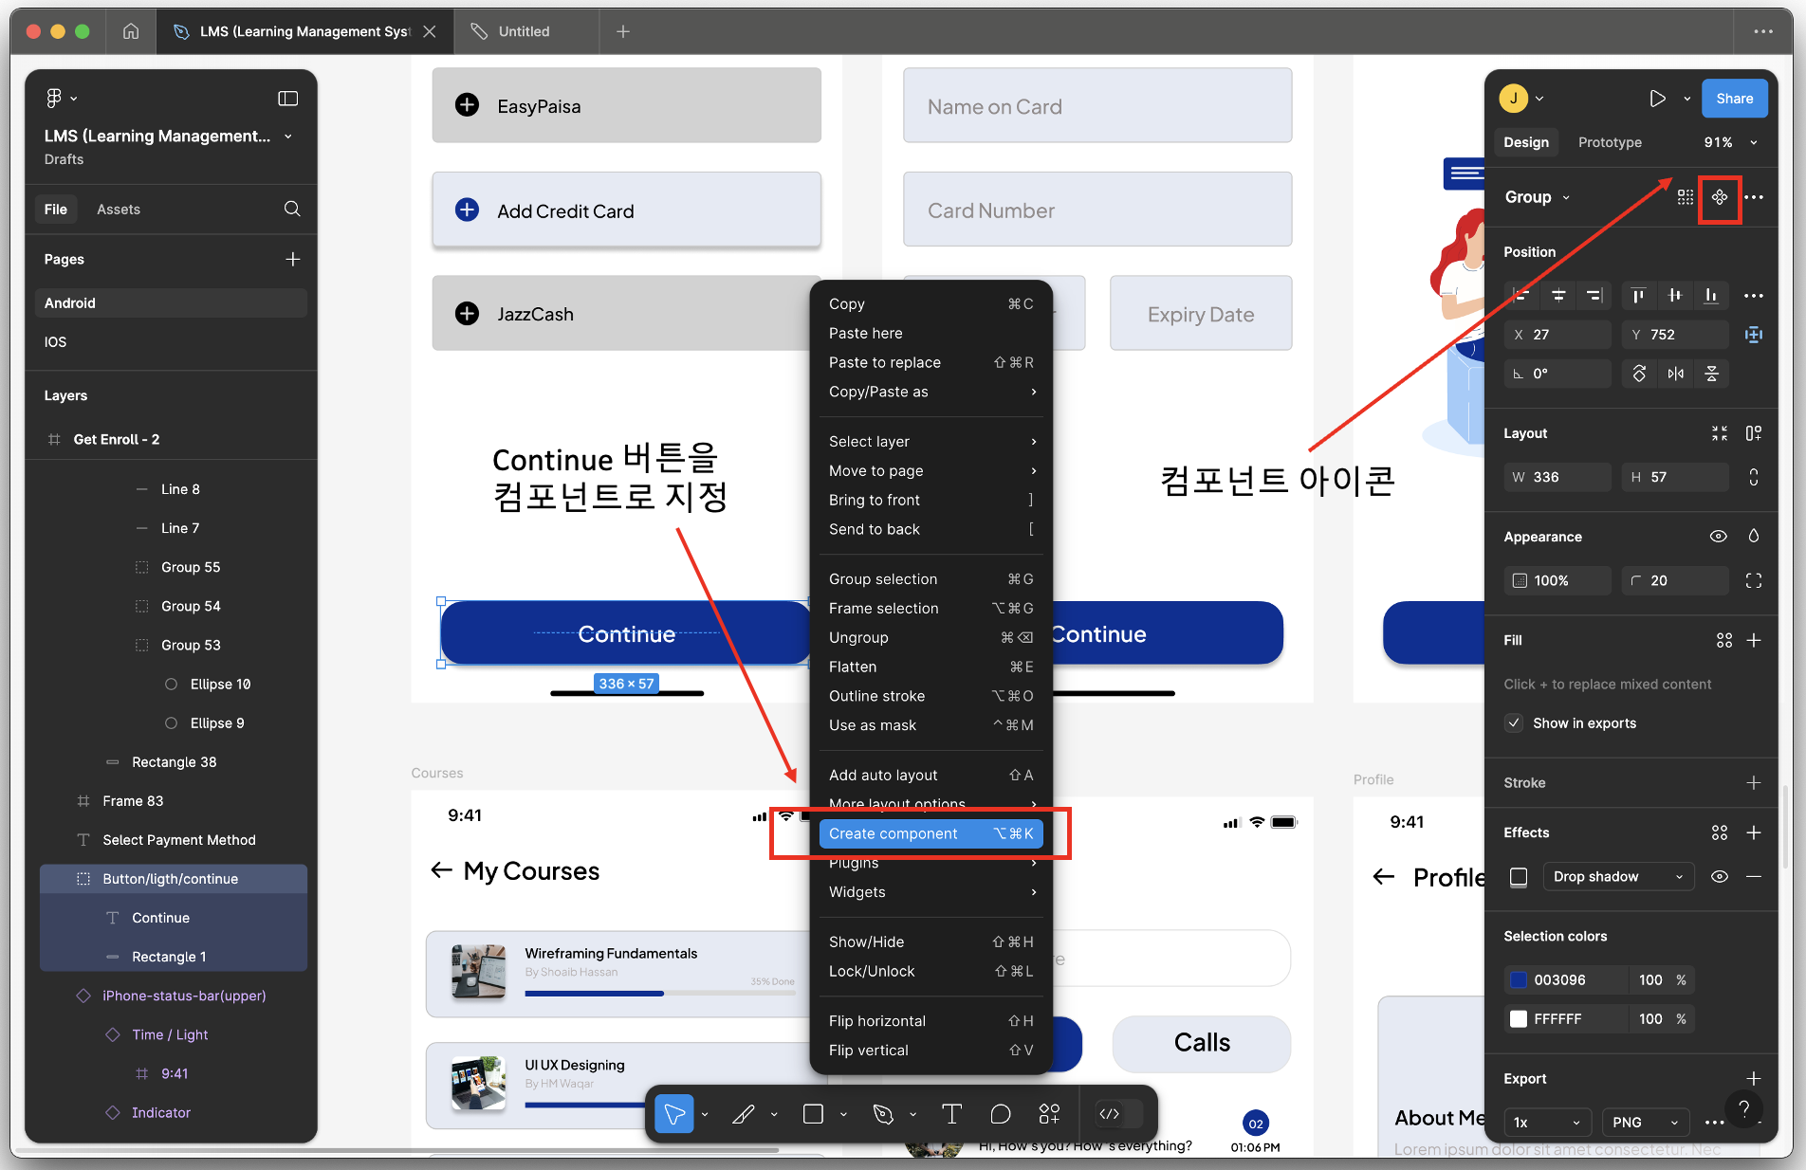The width and height of the screenshot is (1806, 1170).
Task: Hide the Drop shadow effect with eye toggle
Action: click(1719, 876)
